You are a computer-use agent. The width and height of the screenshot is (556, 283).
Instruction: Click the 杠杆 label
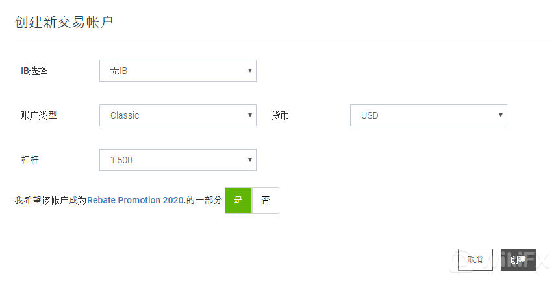31,161
